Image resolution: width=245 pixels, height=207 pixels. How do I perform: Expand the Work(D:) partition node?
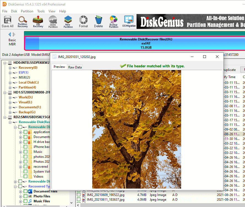coord(10,97)
